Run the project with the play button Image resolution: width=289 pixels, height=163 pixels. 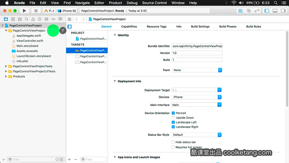[24, 11]
